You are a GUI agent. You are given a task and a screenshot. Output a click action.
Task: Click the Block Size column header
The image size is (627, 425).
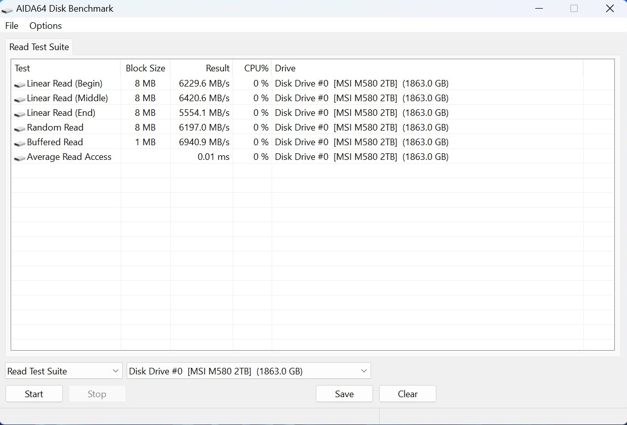[x=145, y=68]
